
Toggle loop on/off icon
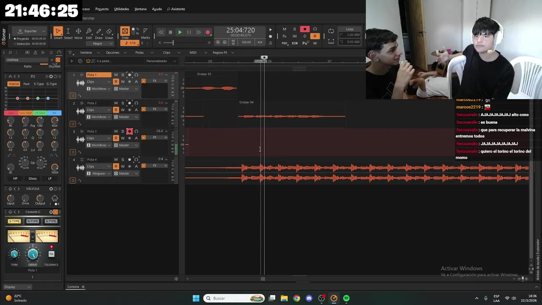click(331, 31)
